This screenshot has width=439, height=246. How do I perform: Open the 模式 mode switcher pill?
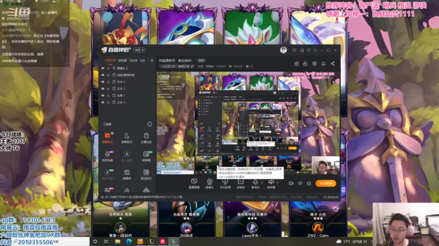click(x=139, y=50)
